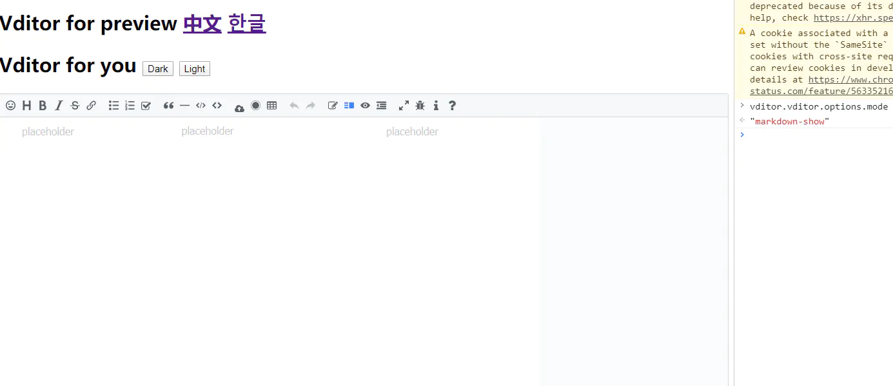893x386 pixels.
Task: Open the 한글 language link
Action: pos(246,24)
